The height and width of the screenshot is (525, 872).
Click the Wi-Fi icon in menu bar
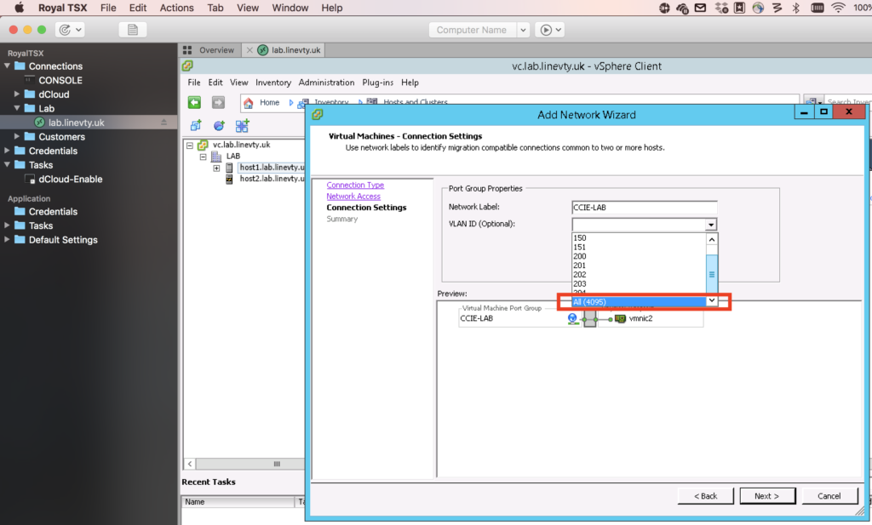[x=838, y=8]
